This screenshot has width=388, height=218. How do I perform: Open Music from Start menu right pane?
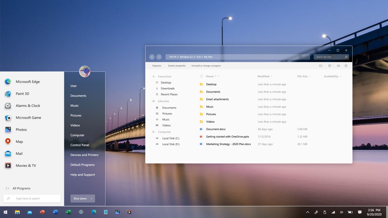[x=75, y=105]
